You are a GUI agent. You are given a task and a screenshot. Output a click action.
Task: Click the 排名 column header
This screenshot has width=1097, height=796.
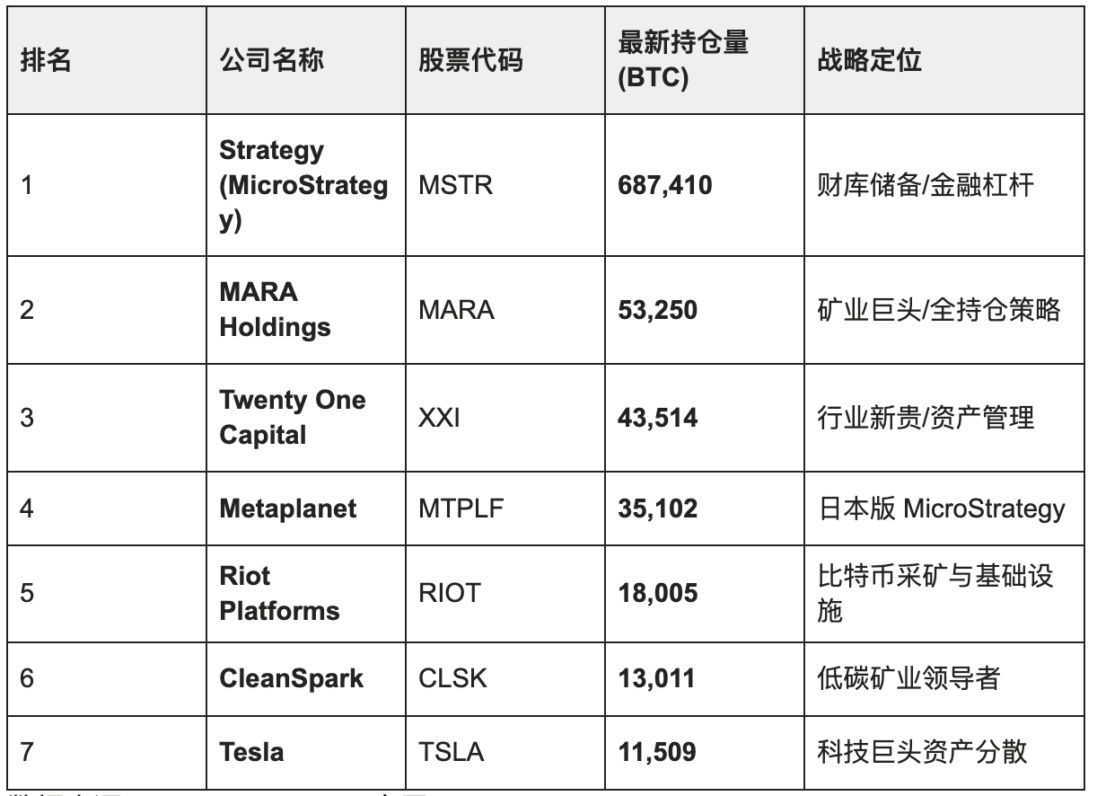click(x=46, y=60)
